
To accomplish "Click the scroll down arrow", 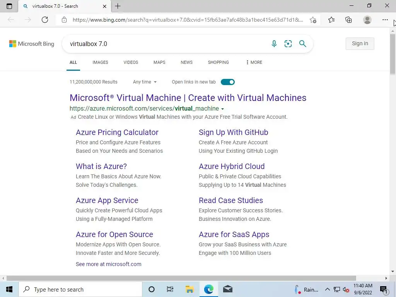I will pyautogui.click(x=393, y=271).
